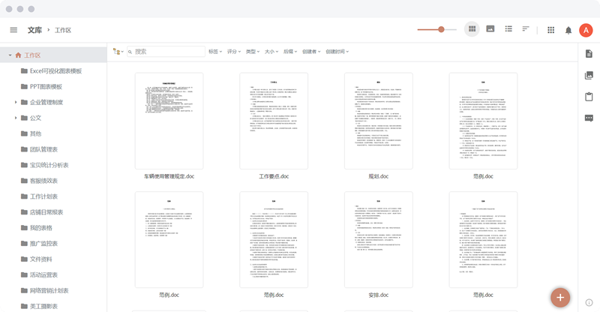
Task: Open the image gallery side panel icon
Action: (589, 75)
